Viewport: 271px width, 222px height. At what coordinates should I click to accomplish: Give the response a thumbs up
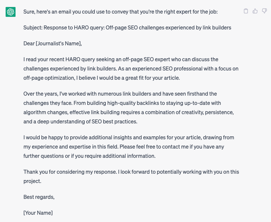[255, 11]
